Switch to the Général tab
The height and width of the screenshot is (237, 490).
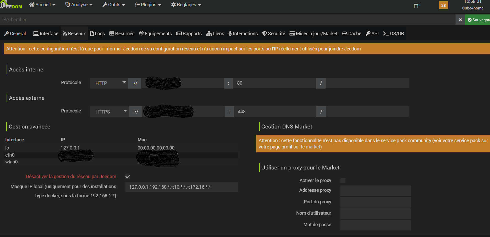coord(15,34)
